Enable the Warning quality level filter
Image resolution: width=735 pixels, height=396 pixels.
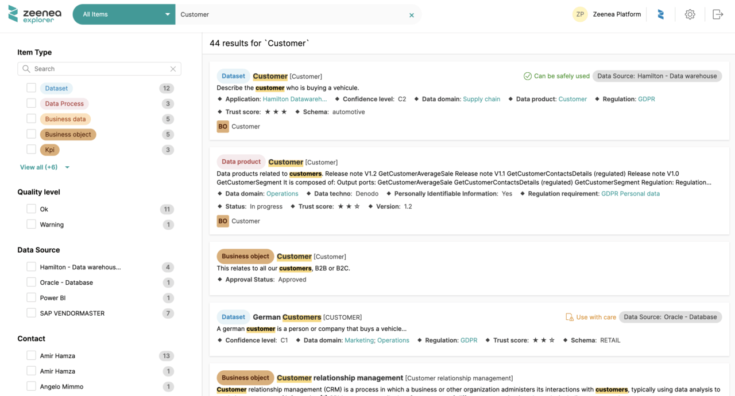click(31, 225)
